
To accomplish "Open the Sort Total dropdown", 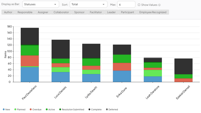I will point(88,5).
